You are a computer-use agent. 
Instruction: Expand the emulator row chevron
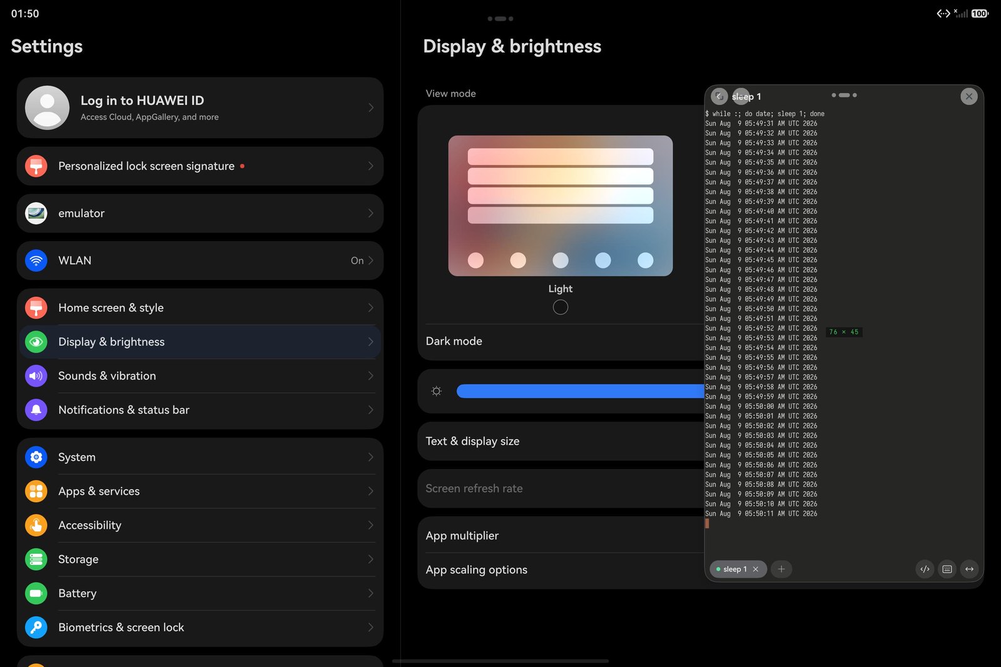[370, 213]
